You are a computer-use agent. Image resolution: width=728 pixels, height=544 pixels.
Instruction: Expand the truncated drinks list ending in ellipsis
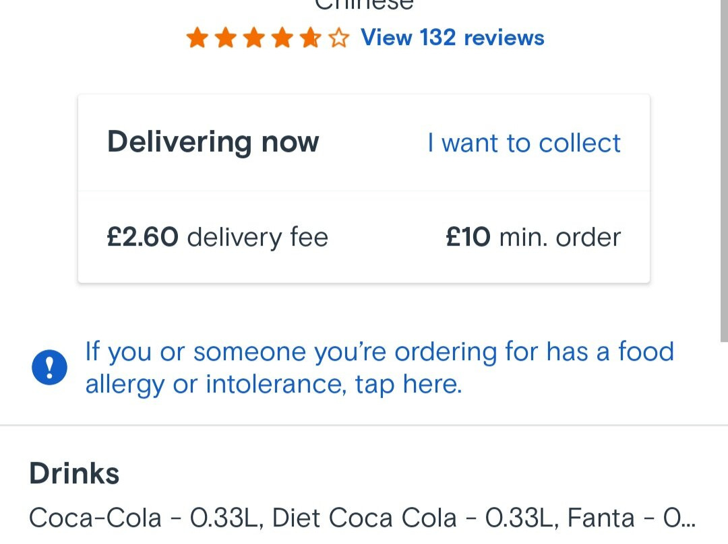pos(361,517)
